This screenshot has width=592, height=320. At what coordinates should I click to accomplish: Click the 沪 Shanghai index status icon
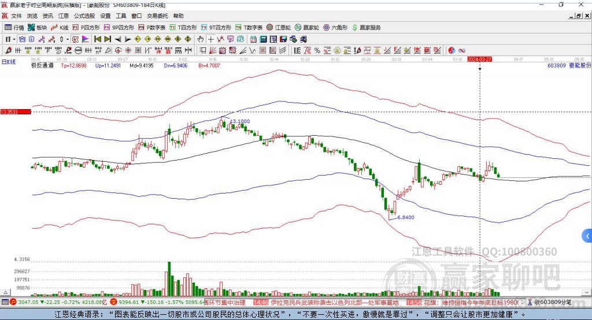13,302
